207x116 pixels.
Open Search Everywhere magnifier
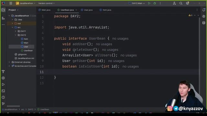click(x=181, y=3)
